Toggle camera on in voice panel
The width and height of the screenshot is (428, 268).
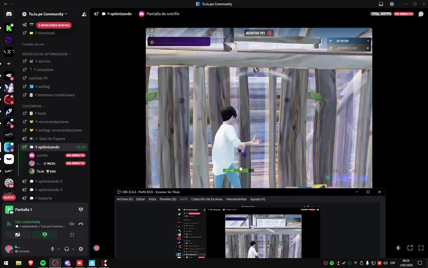click(18, 234)
